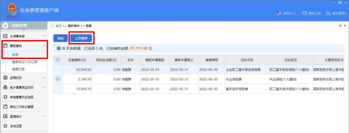This screenshot has height=133, width=349.
Task: Open the 通知公告 envelope icon
Action: coord(304,13)
